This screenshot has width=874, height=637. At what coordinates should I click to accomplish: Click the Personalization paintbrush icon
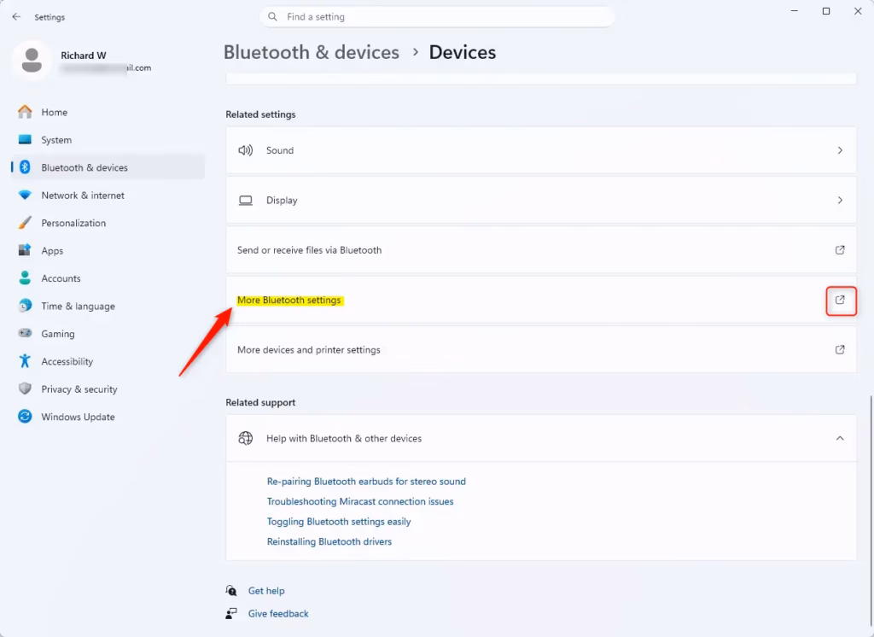coord(25,223)
